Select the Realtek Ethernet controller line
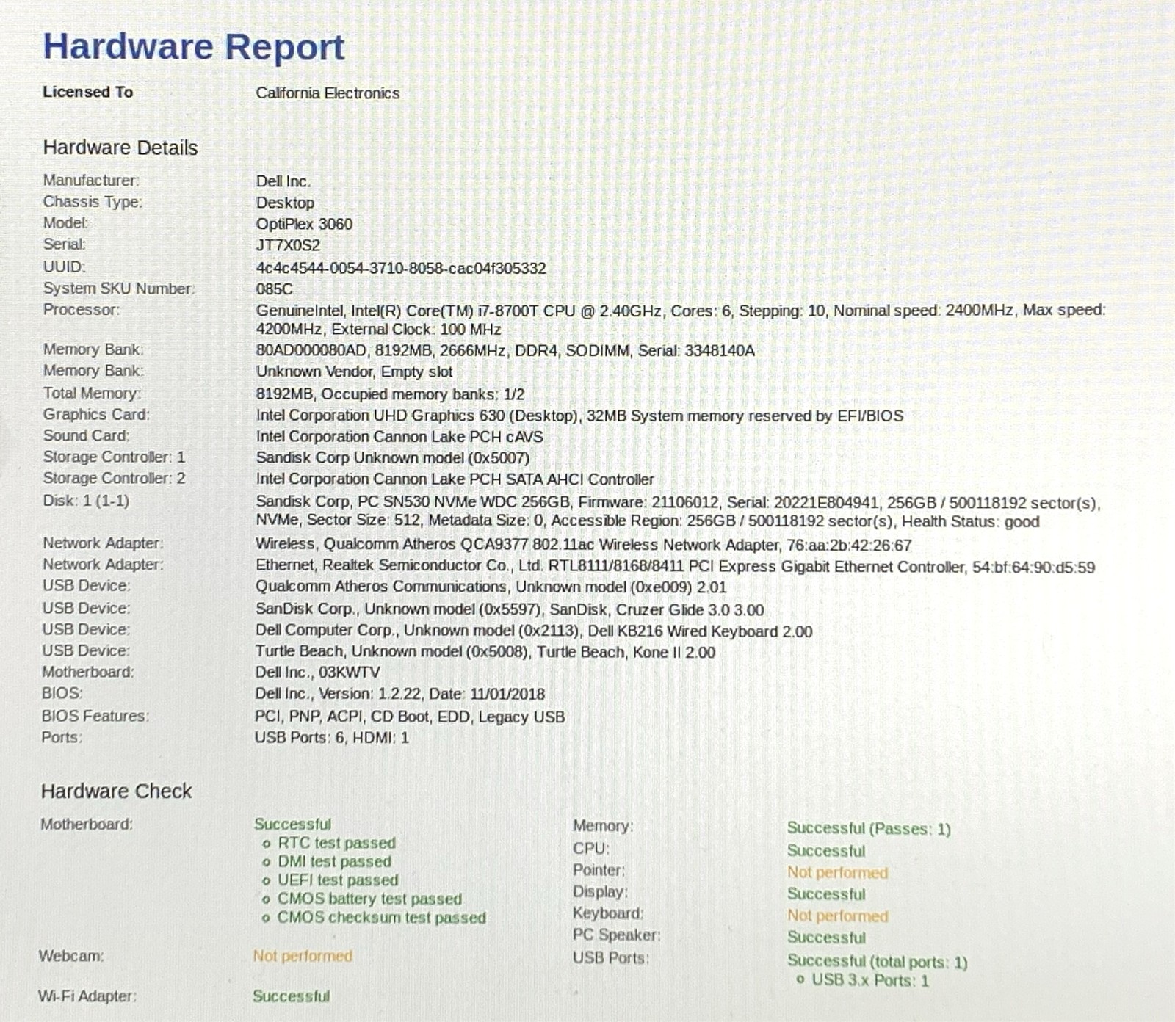 tap(675, 567)
